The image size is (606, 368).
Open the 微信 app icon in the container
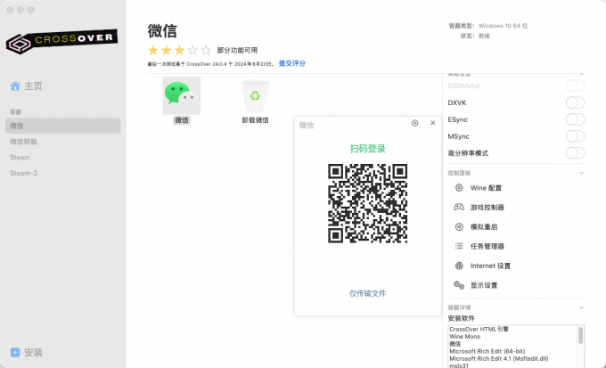coord(182,95)
